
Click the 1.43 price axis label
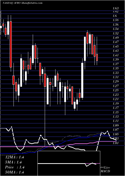(115, 51)
